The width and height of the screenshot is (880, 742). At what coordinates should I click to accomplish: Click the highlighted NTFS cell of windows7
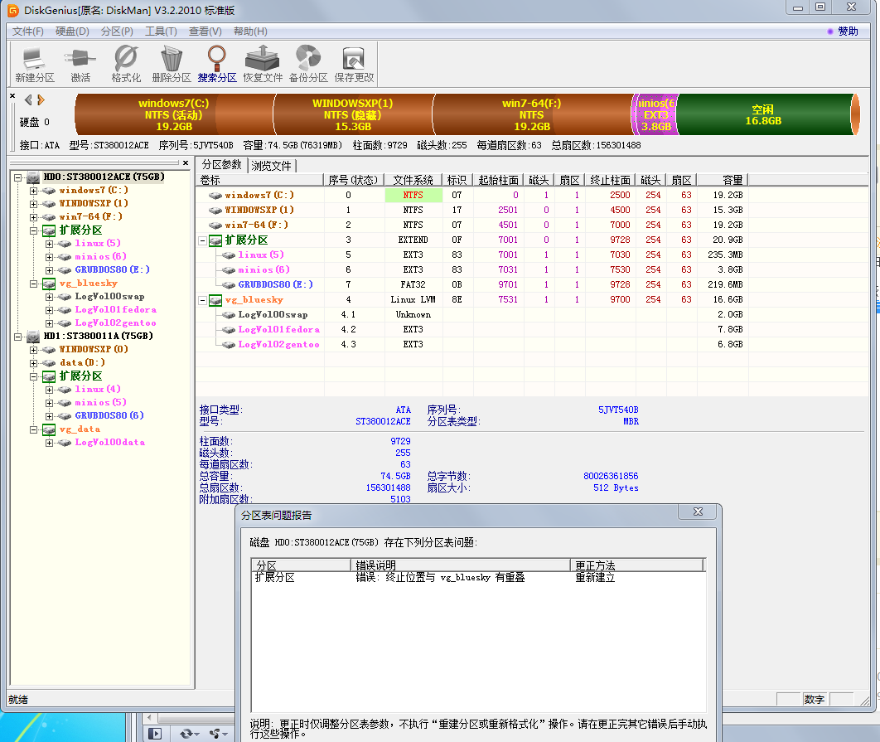point(413,195)
